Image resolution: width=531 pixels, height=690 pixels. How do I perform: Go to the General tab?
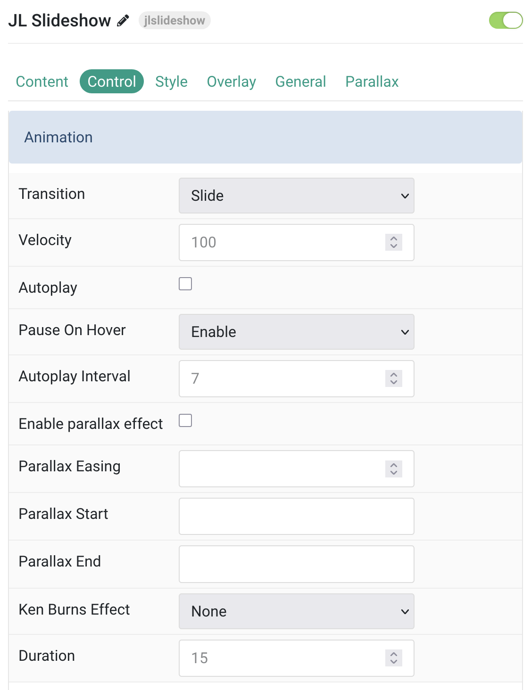(300, 82)
